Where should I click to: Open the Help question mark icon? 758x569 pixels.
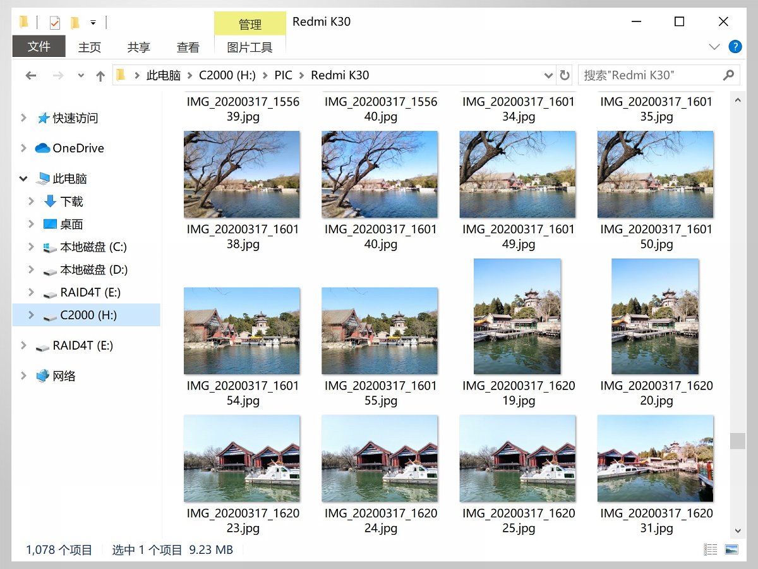click(x=736, y=46)
